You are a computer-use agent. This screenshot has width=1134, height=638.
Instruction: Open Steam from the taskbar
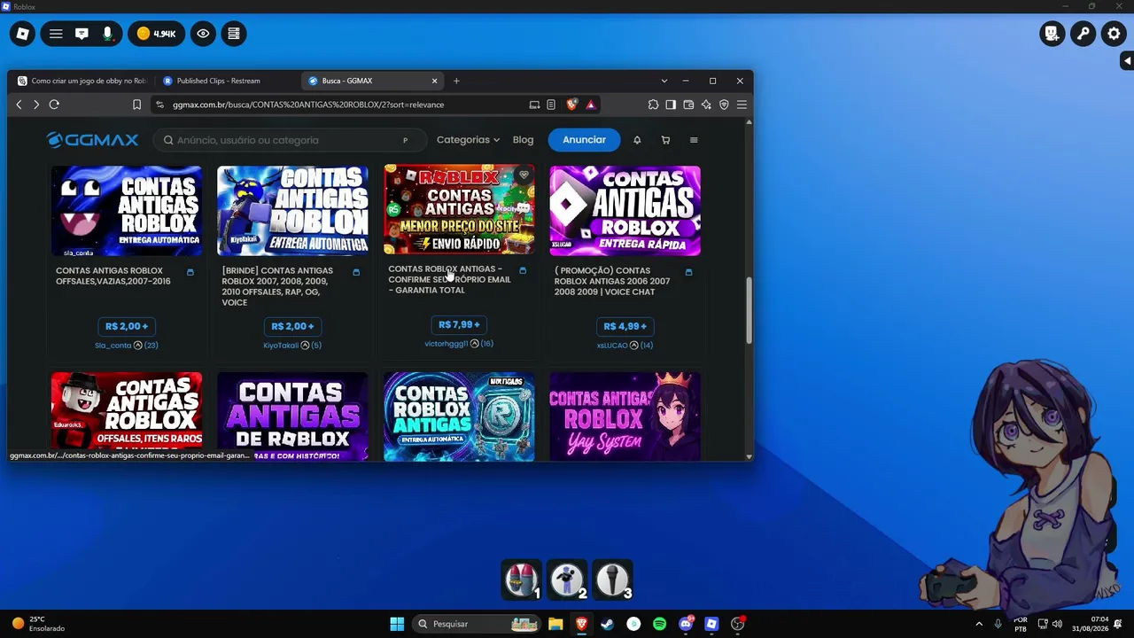[607, 624]
